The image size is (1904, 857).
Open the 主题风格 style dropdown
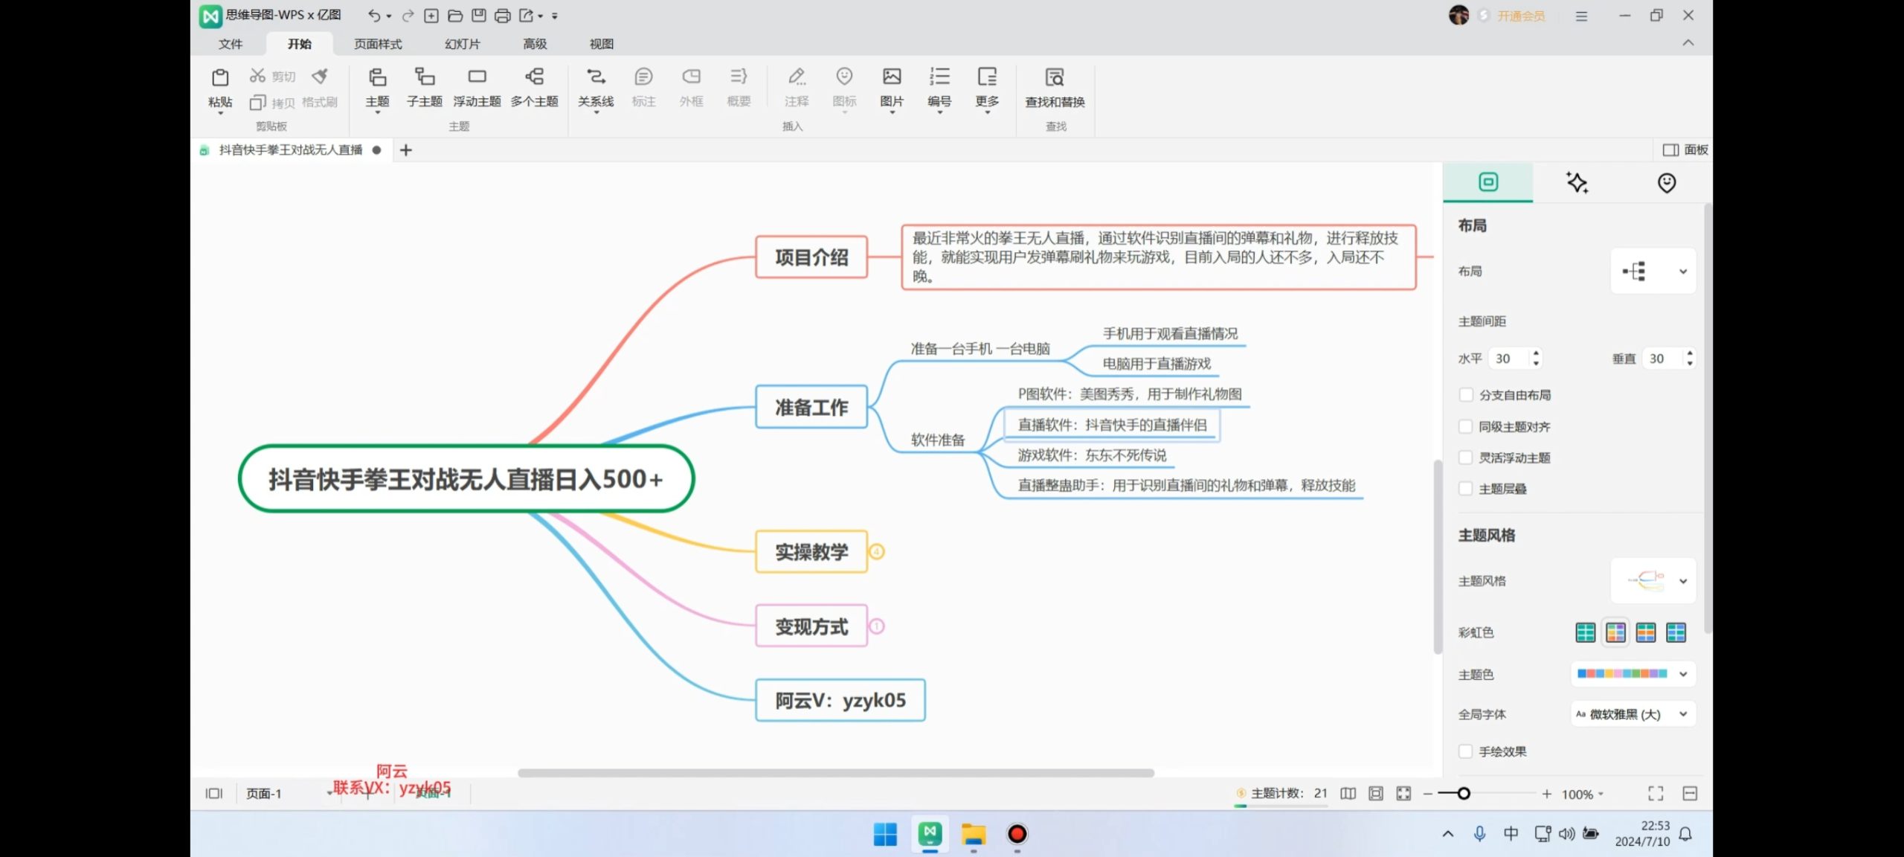(x=1653, y=580)
